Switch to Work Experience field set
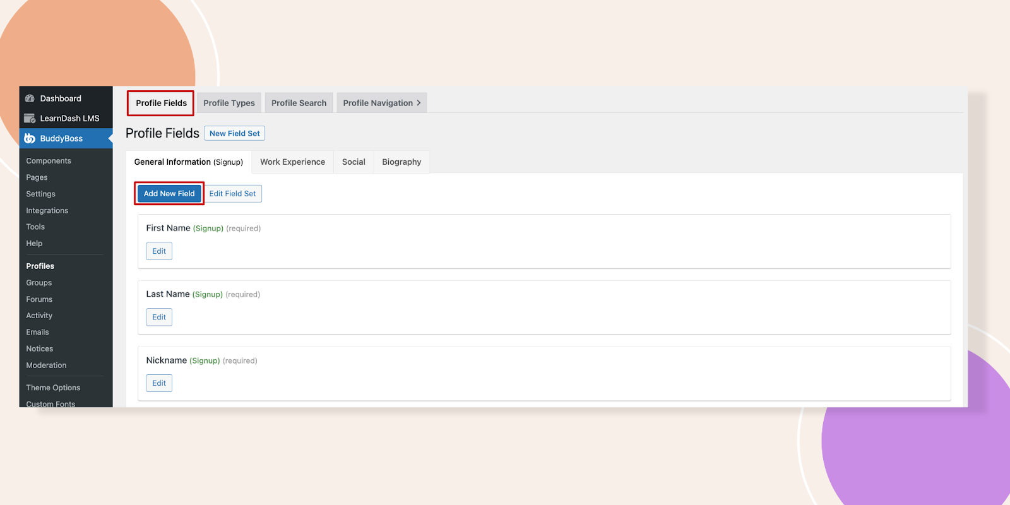The image size is (1010, 505). 293,162
